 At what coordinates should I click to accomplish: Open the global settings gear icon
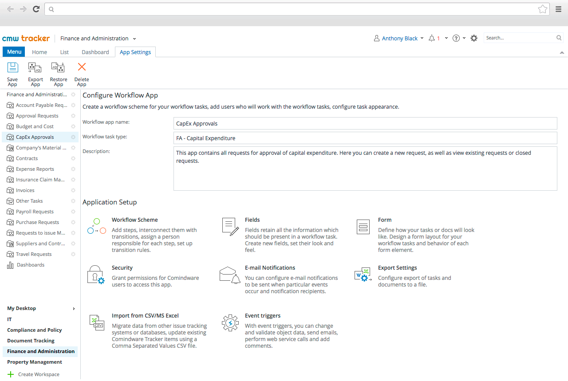coord(474,39)
